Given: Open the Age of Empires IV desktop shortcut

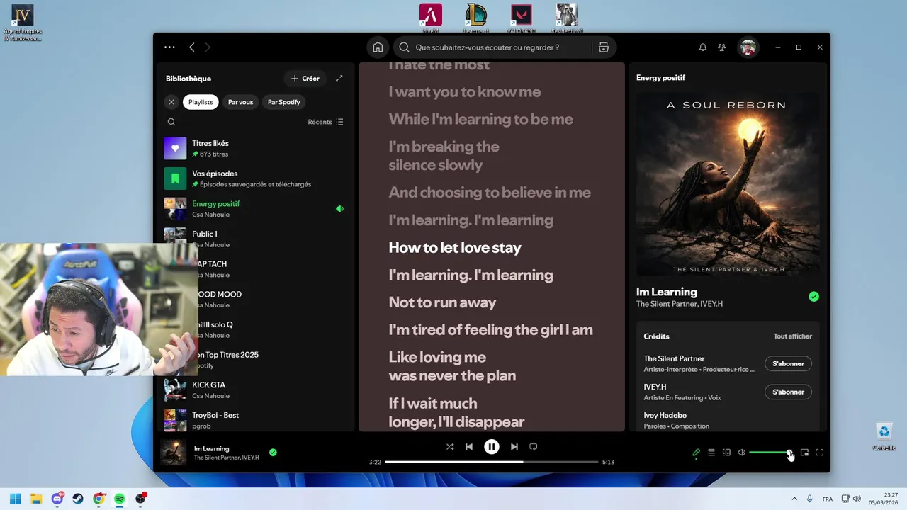Looking at the screenshot, I should tap(23, 22).
